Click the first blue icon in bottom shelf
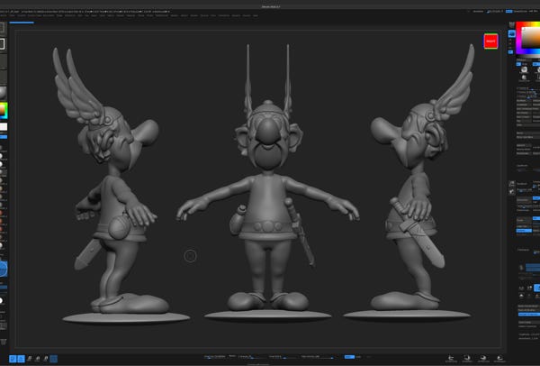Screen dimensions: 540x366 (13, 359)
